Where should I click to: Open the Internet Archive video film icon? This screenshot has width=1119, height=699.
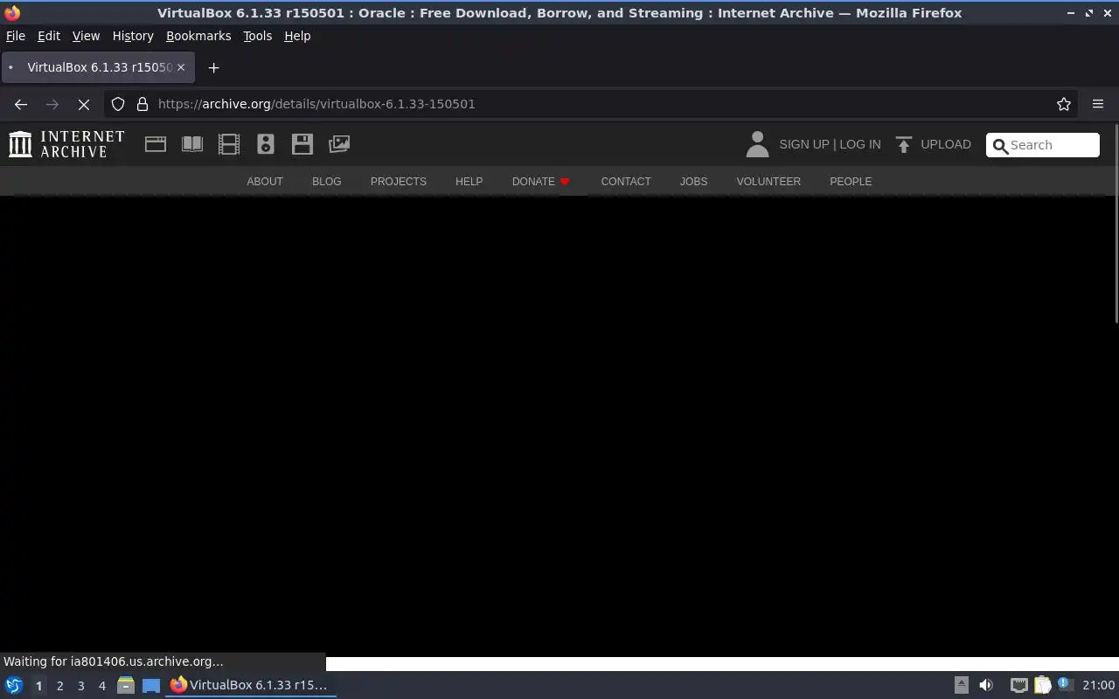(x=229, y=144)
